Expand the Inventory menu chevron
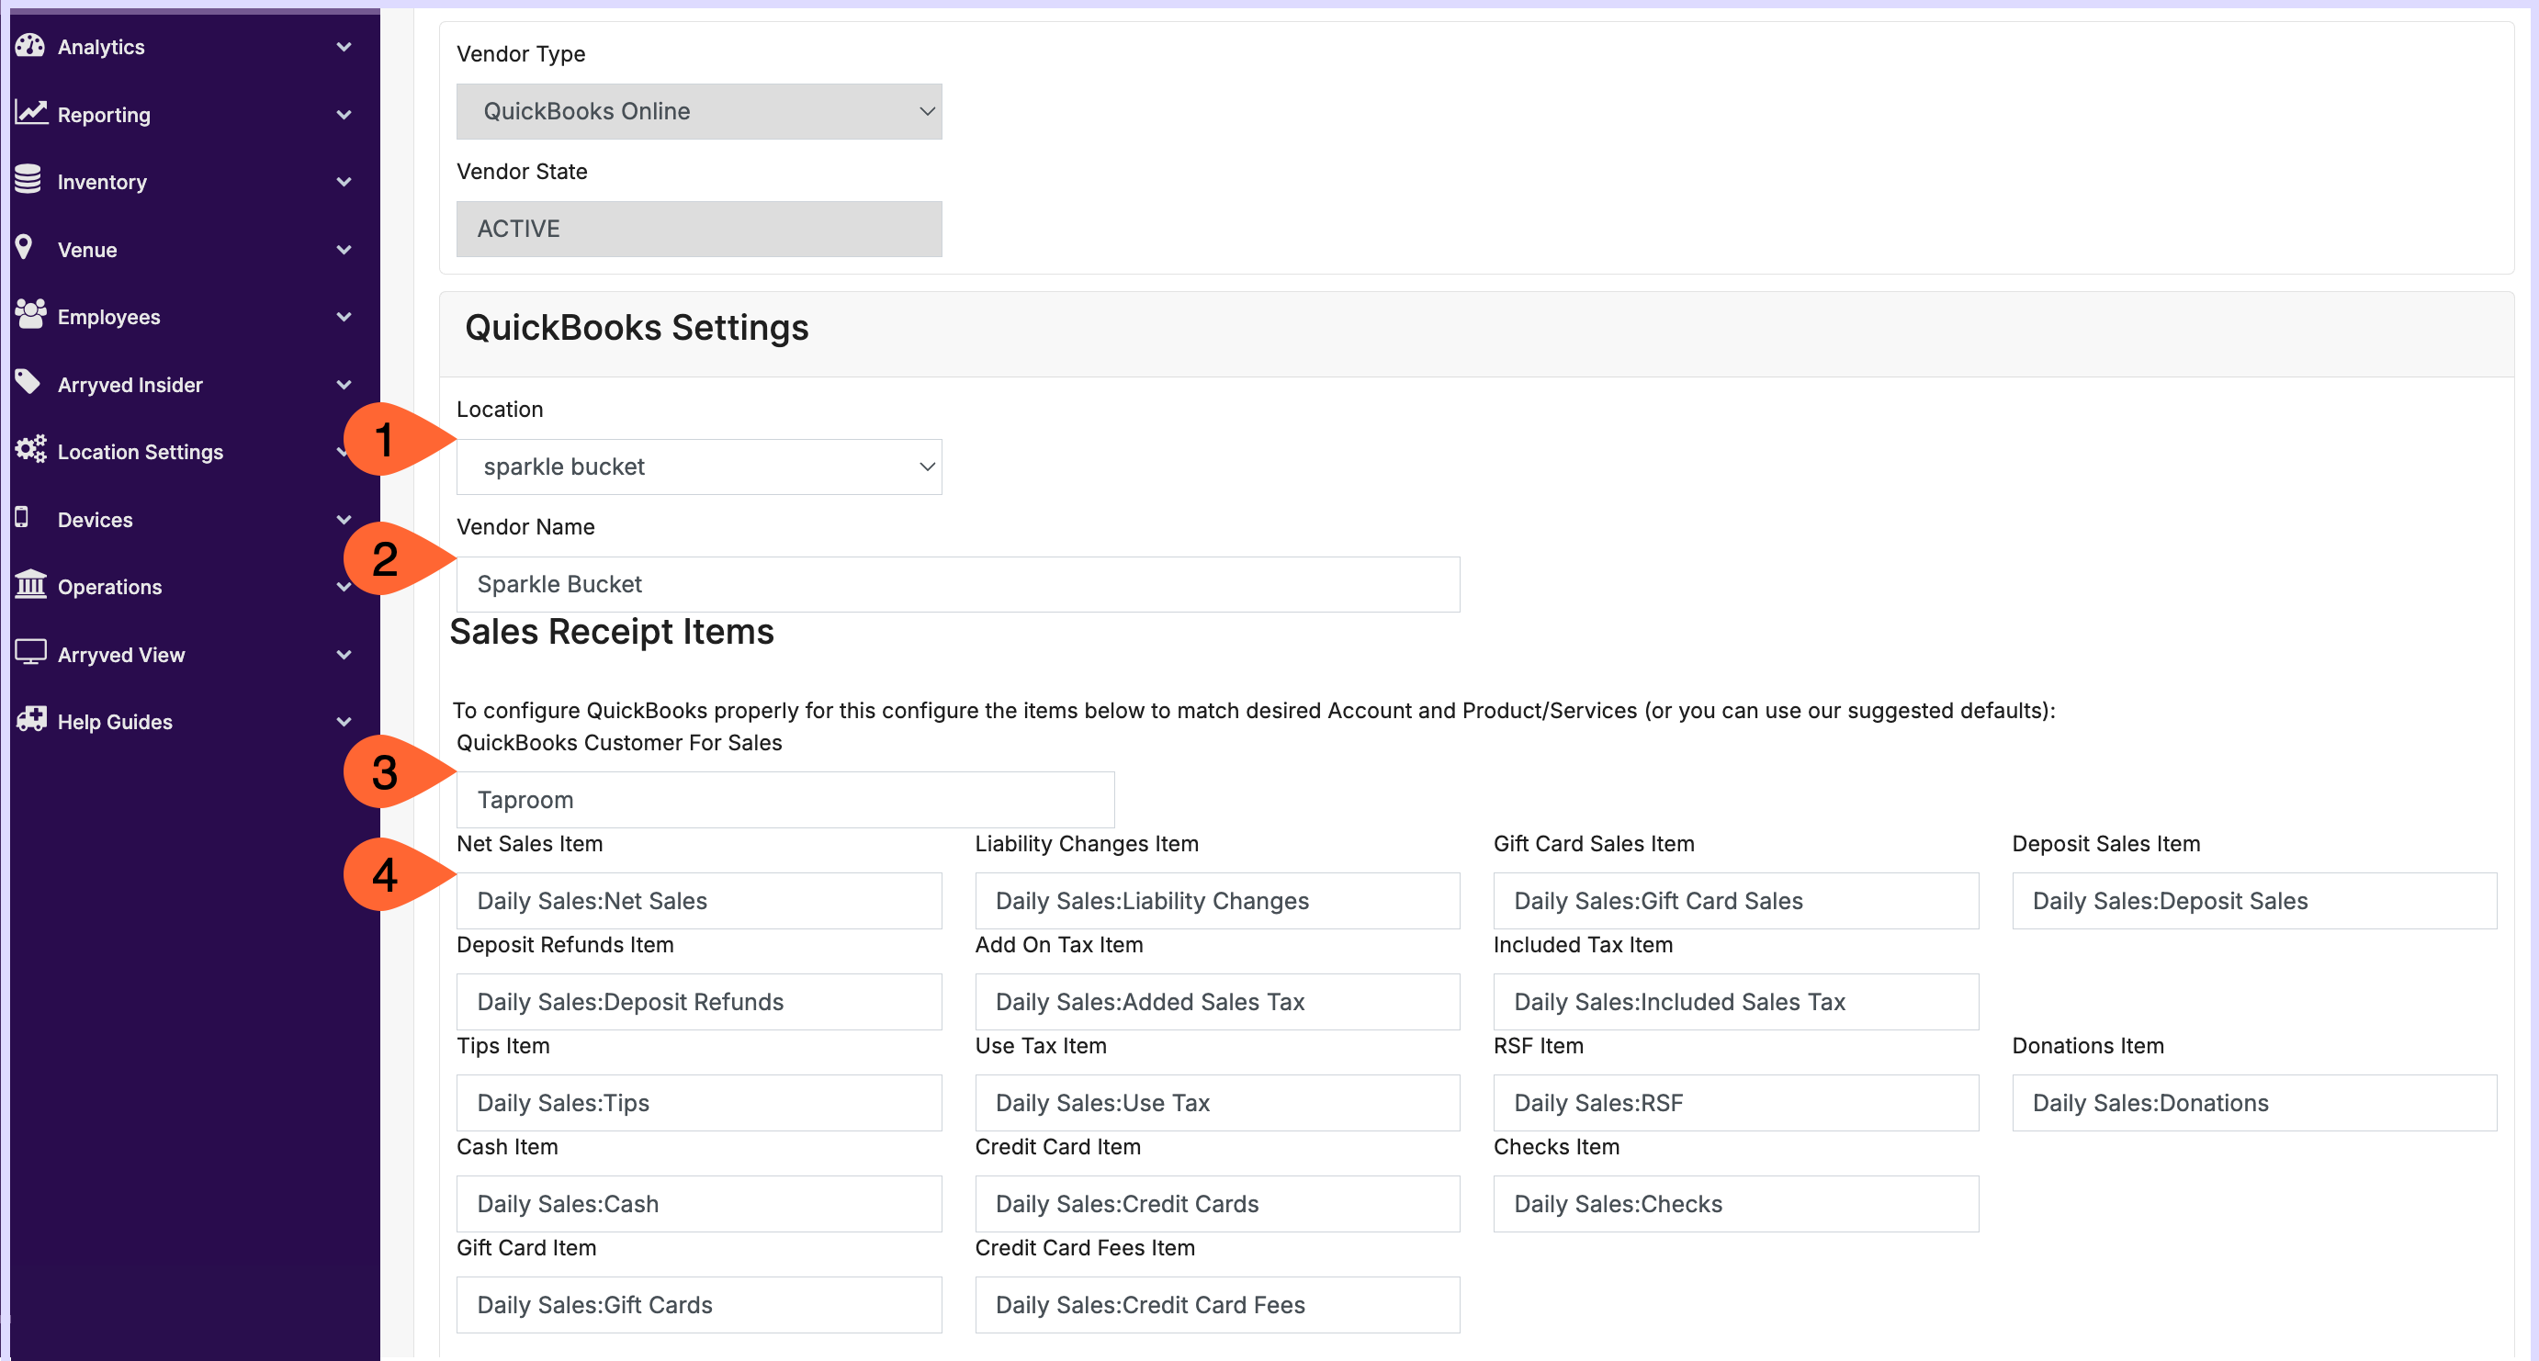The height and width of the screenshot is (1361, 2539). (344, 181)
